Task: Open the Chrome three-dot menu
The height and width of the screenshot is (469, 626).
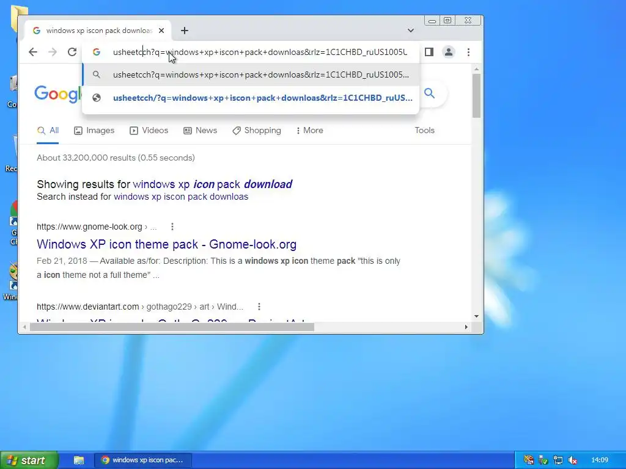Action: (468, 52)
